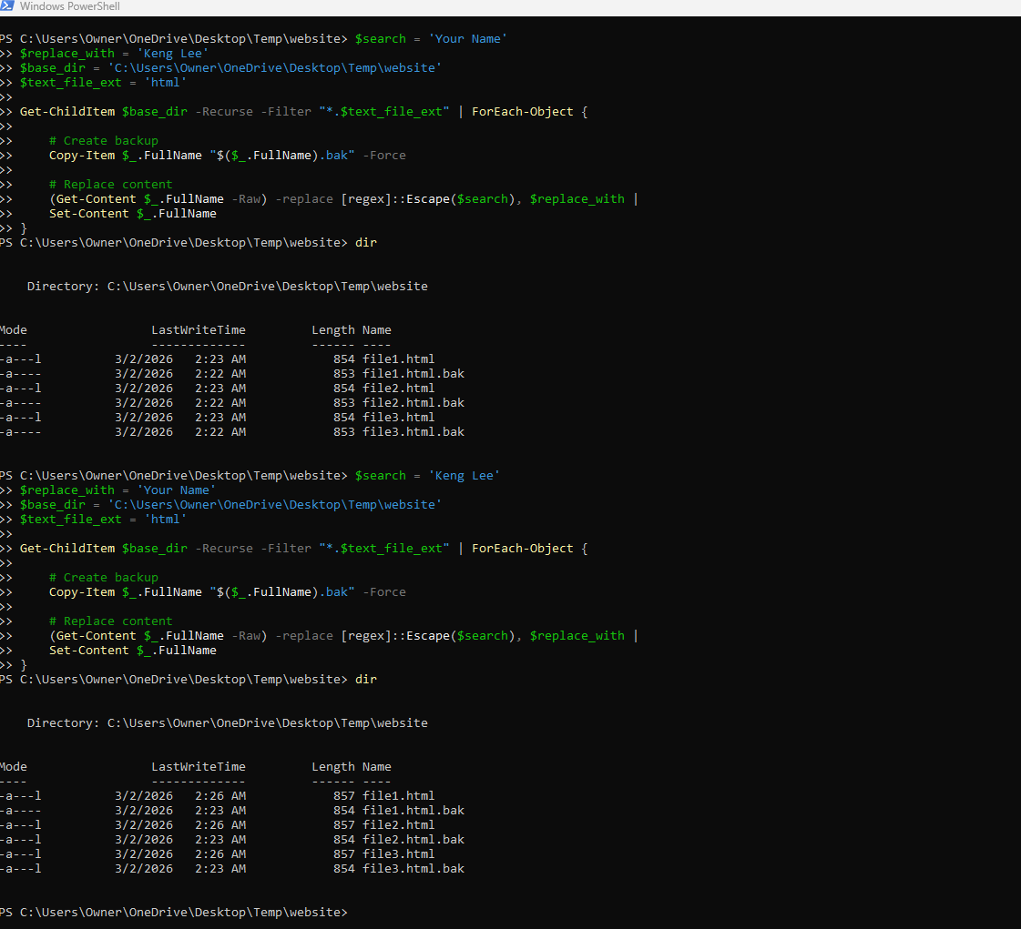Viewport: 1021px width, 929px height.
Task: Click the PowerShell icon in title bar
Action: 6,6
